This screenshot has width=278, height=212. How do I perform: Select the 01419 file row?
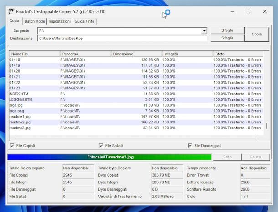(136, 65)
